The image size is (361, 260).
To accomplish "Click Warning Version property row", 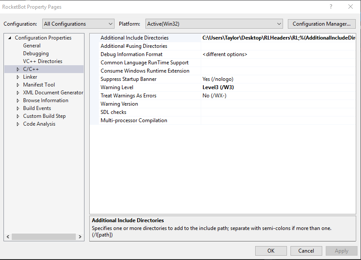I will [223, 104].
